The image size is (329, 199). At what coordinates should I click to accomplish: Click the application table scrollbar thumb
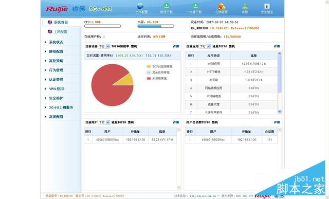pos(280,74)
